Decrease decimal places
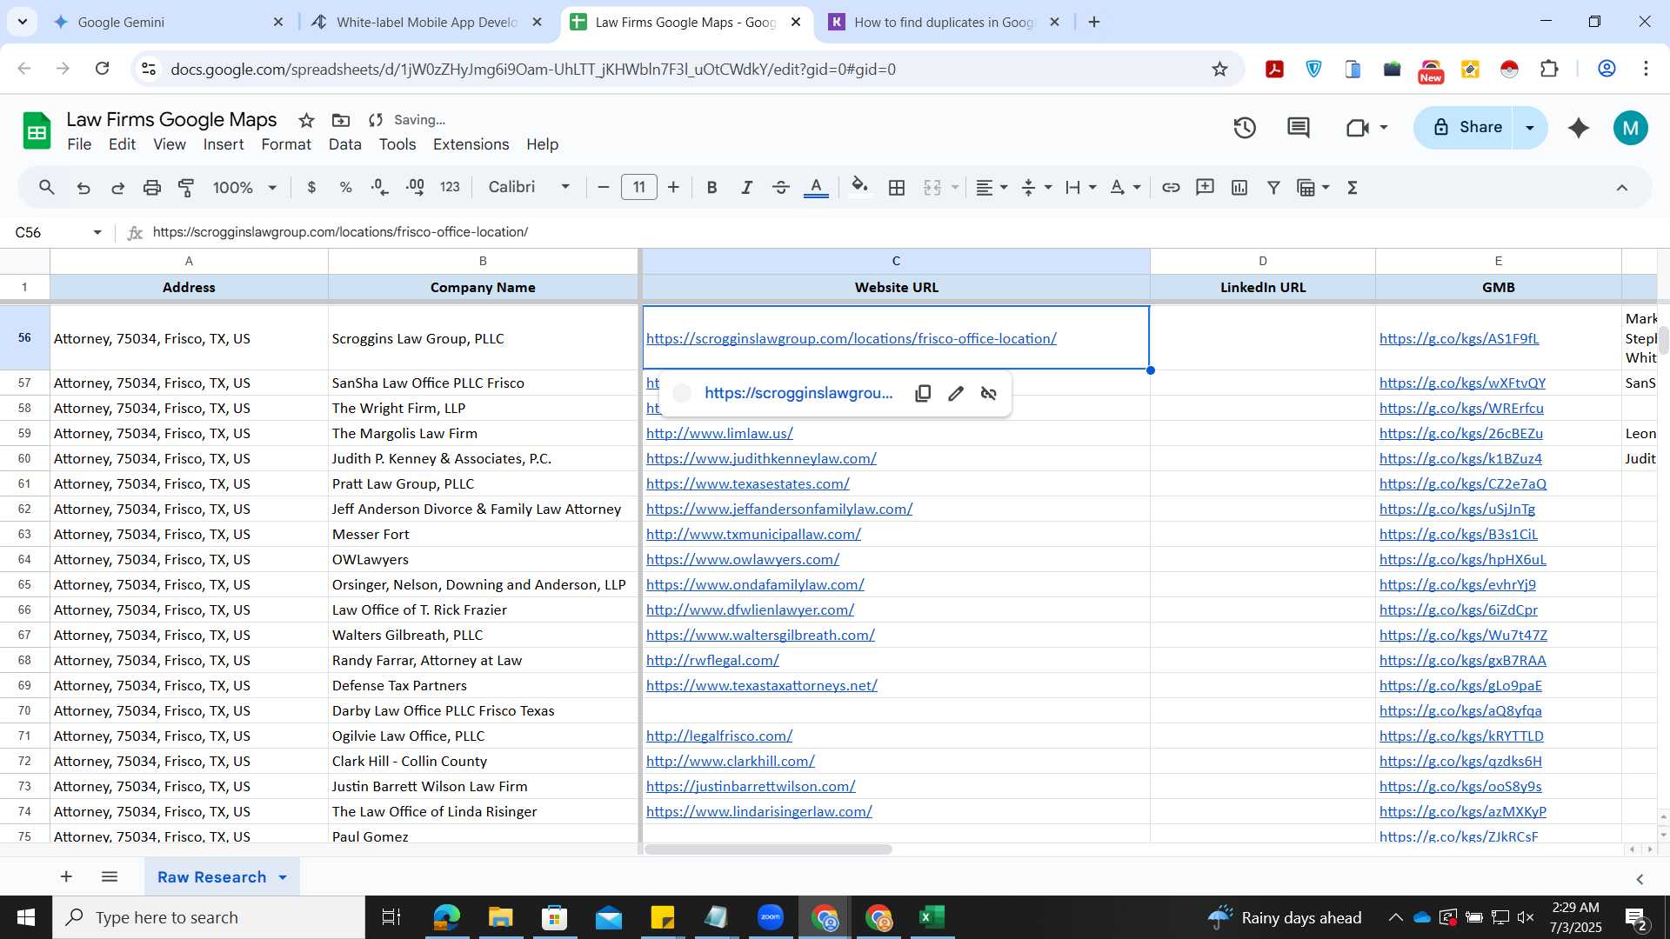The height and width of the screenshot is (939, 1670). pyautogui.click(x=379, y=187)
